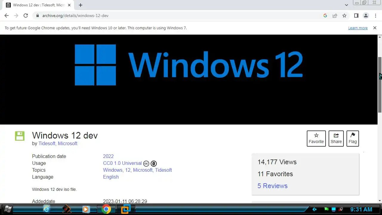Click the green floppy disk software icon
This screenshot has width=382, height=215.
(20, 136)
